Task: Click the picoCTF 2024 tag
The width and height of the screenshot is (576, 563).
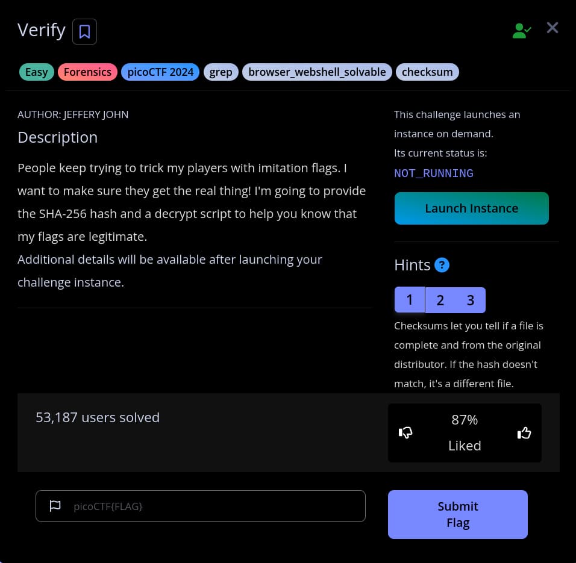Action: [160, 72]
